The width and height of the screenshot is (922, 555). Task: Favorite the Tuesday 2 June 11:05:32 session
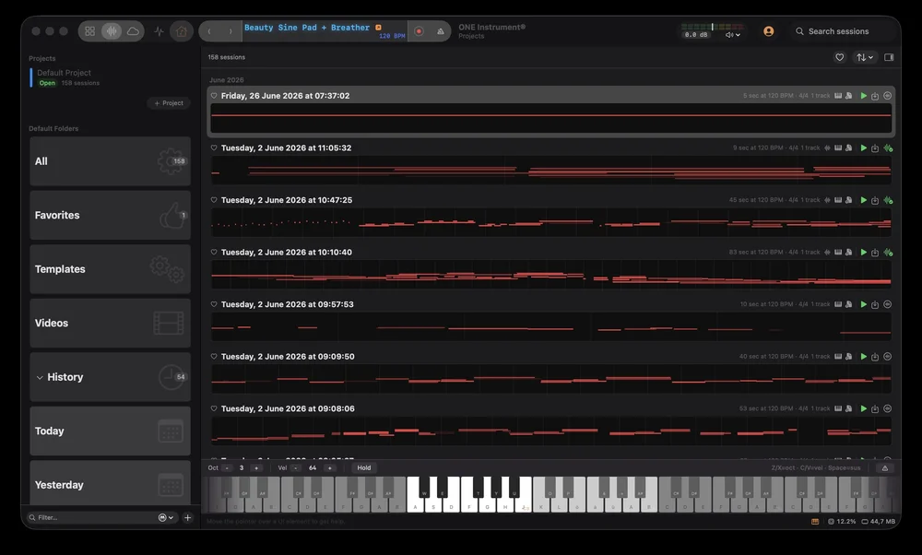coord(214,148)
